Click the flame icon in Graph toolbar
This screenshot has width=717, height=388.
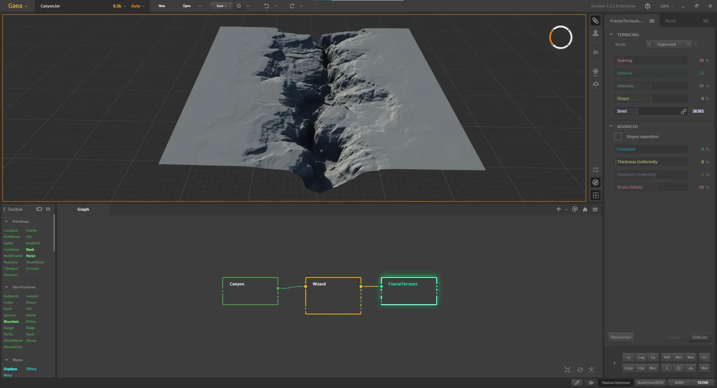585,209
